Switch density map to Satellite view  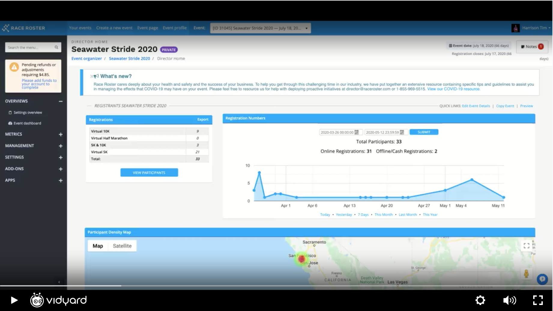(122, 246)
